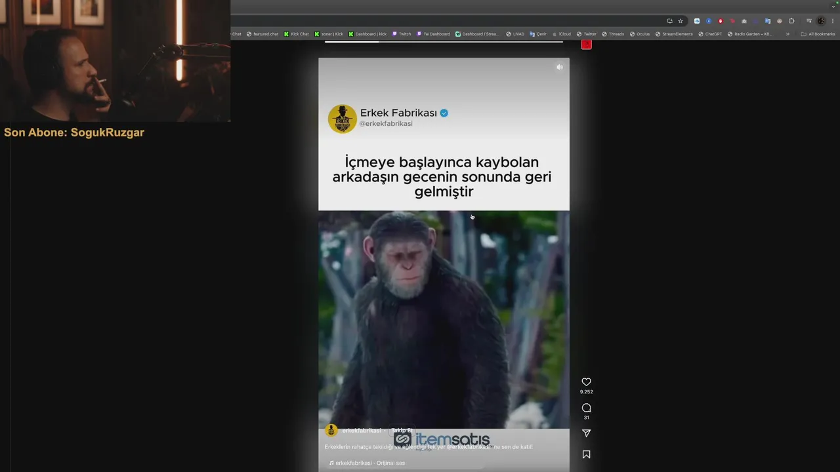The height and width of the screenshot is (472, 840).
Task: Click the Erkek Fabrikası logo in the post
Action: click(342, 119)
